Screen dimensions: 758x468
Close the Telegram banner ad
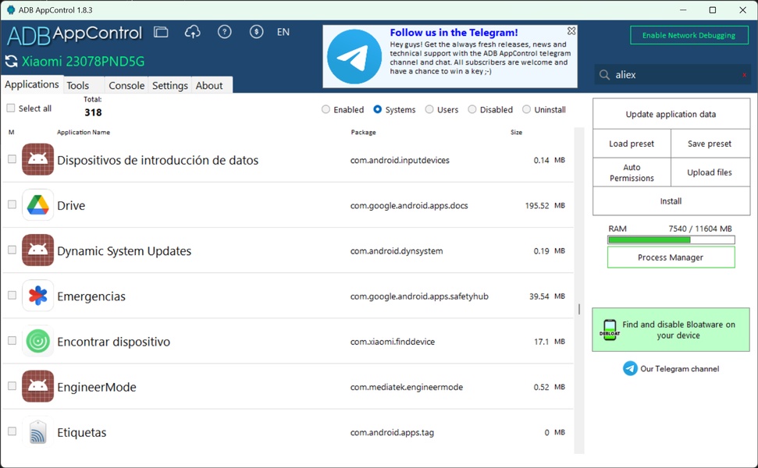coord(571,31)
